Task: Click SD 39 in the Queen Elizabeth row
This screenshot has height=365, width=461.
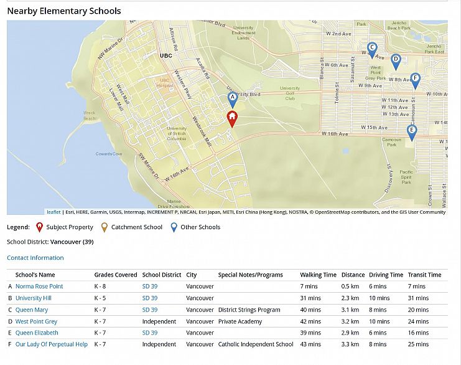Action: point(150,333)
